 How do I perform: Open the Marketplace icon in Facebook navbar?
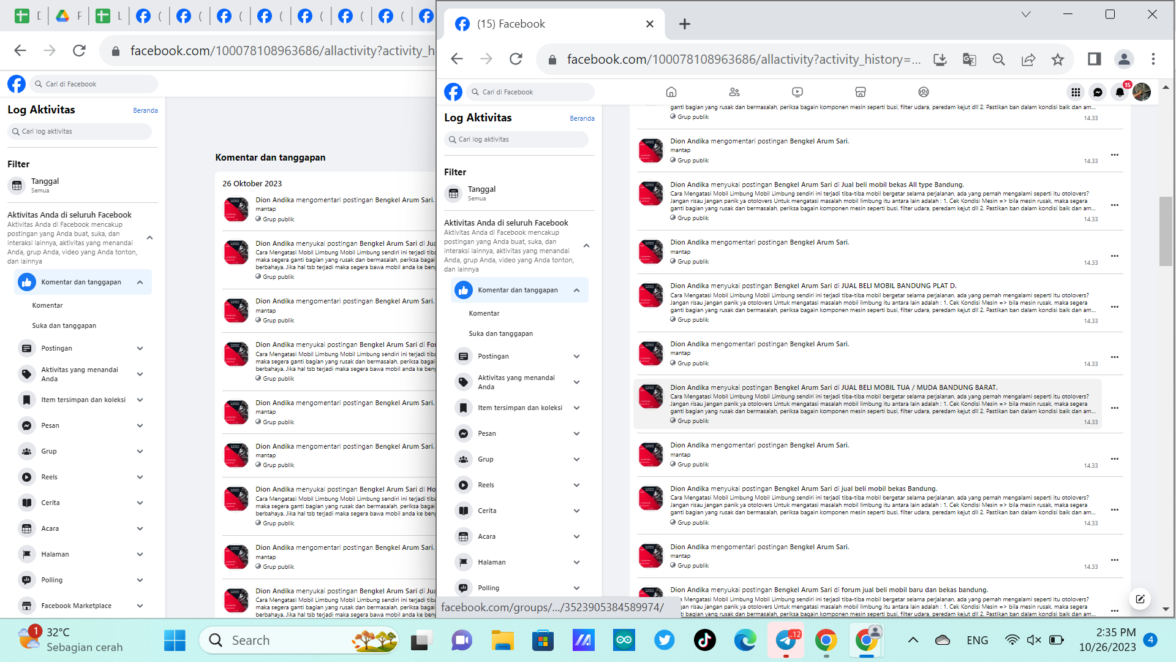(860, 92)
